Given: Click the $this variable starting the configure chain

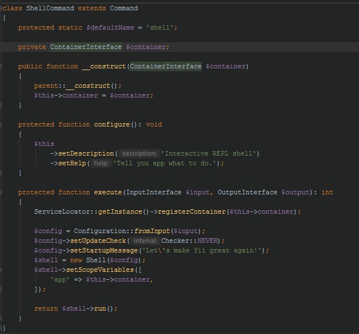Looking at the screenshot, I should click(x=44, y=144).
